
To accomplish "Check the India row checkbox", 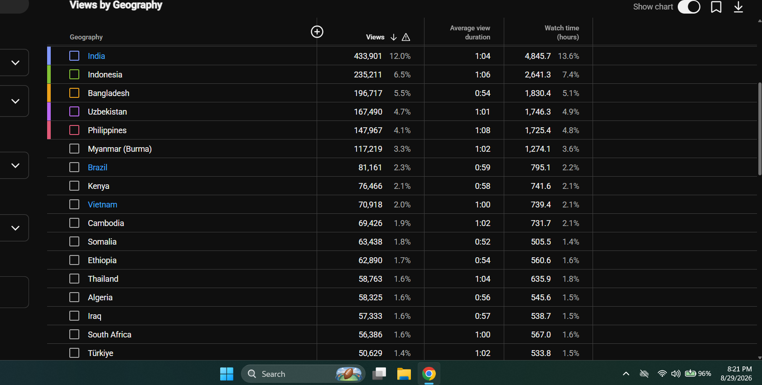I will [74, 56].
